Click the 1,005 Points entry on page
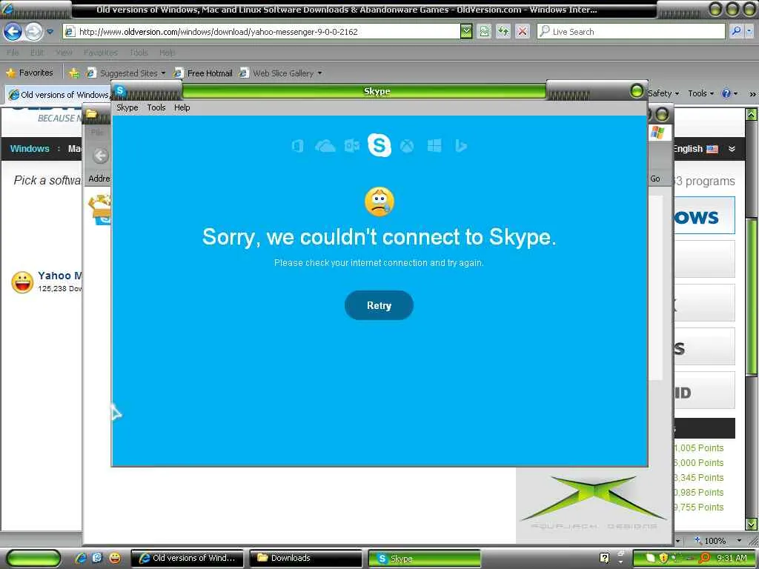This screenshot has height=569, width=759. pyautogui.click(x=699, y=448)
